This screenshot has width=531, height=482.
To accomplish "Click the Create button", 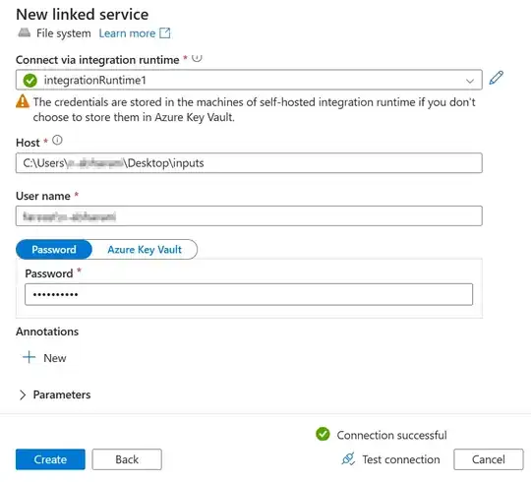I will (50, 459).
